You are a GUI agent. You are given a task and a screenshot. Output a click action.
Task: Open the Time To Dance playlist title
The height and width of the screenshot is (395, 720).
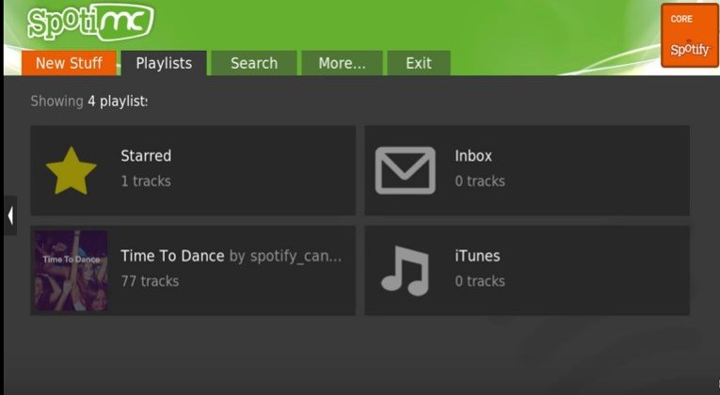172,256
